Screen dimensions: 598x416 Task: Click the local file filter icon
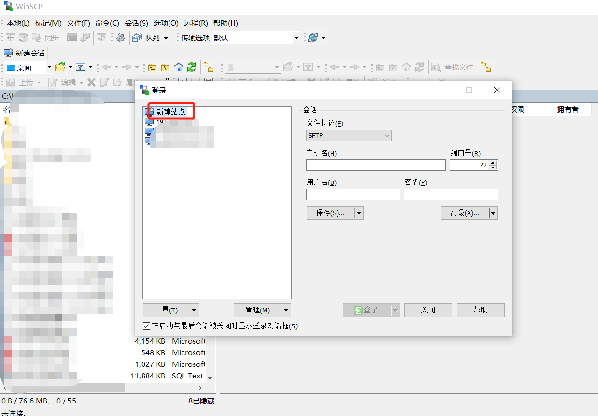coord(80,67)
